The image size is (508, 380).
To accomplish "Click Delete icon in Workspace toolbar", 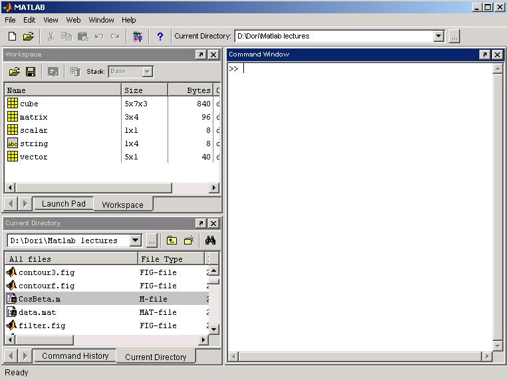I will click(x=75, y=72).
